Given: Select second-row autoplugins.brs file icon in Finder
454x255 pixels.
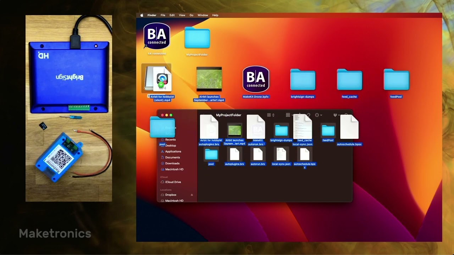Looking at the screenshot, I should coord(234,155).
